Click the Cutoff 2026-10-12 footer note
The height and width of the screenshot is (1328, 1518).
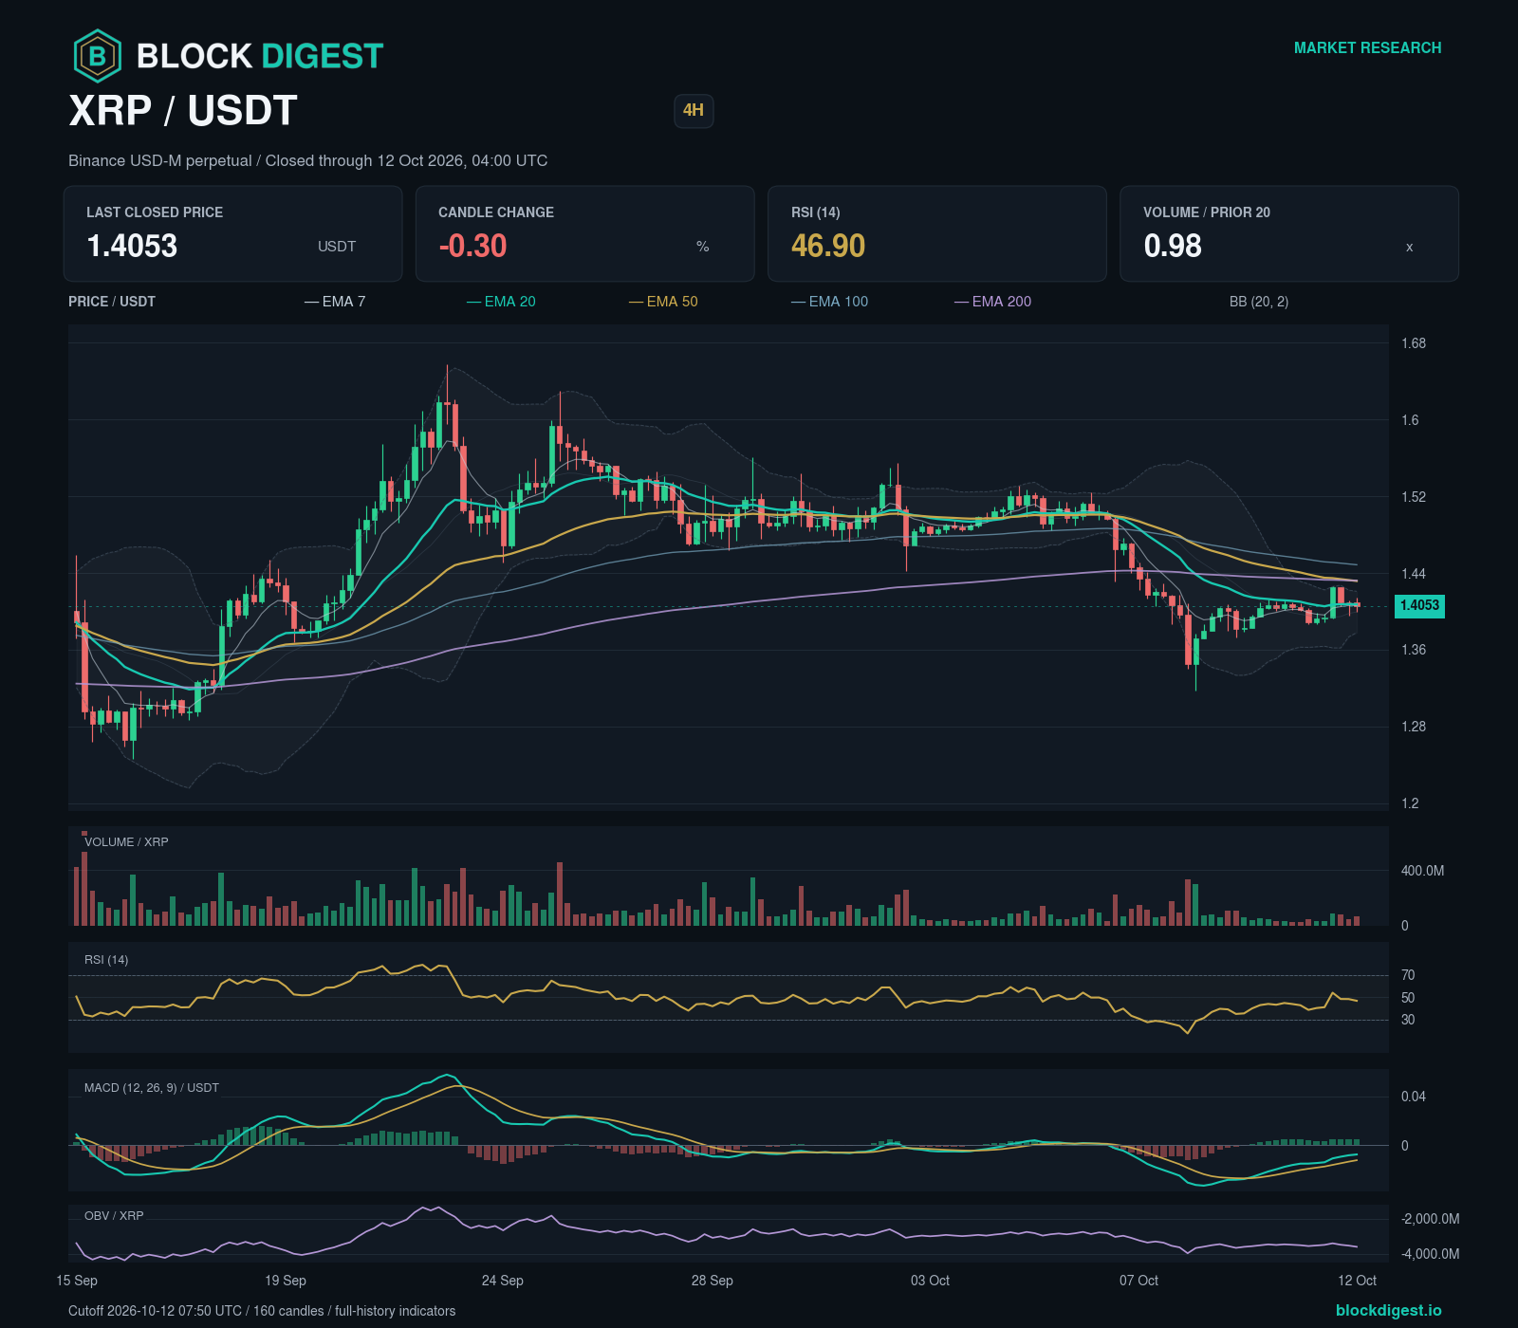262,1311
